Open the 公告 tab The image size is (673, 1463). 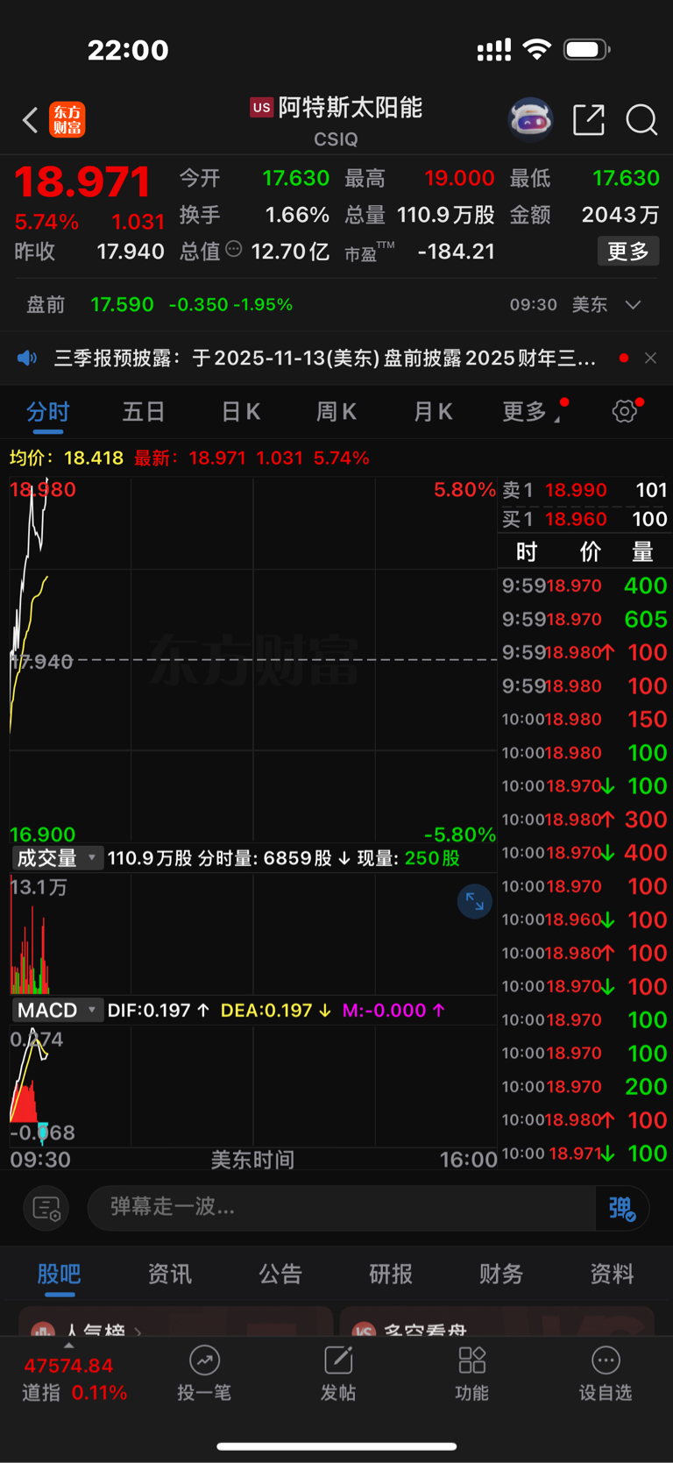[280, 1274]
